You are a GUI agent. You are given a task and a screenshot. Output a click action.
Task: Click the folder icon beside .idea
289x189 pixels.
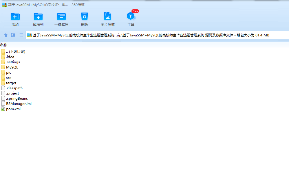pos(3,57)
